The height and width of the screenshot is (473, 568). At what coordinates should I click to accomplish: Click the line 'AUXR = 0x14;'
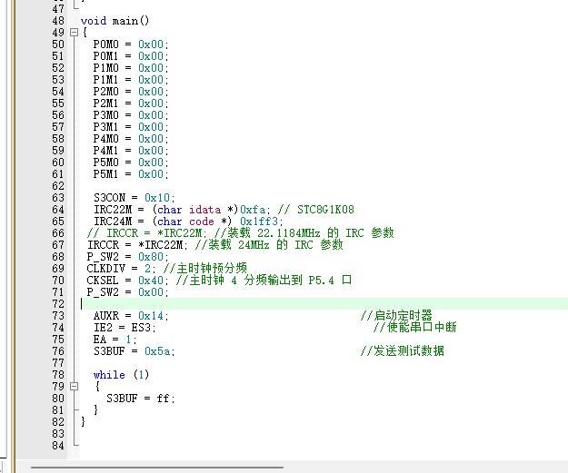(131, 316)
